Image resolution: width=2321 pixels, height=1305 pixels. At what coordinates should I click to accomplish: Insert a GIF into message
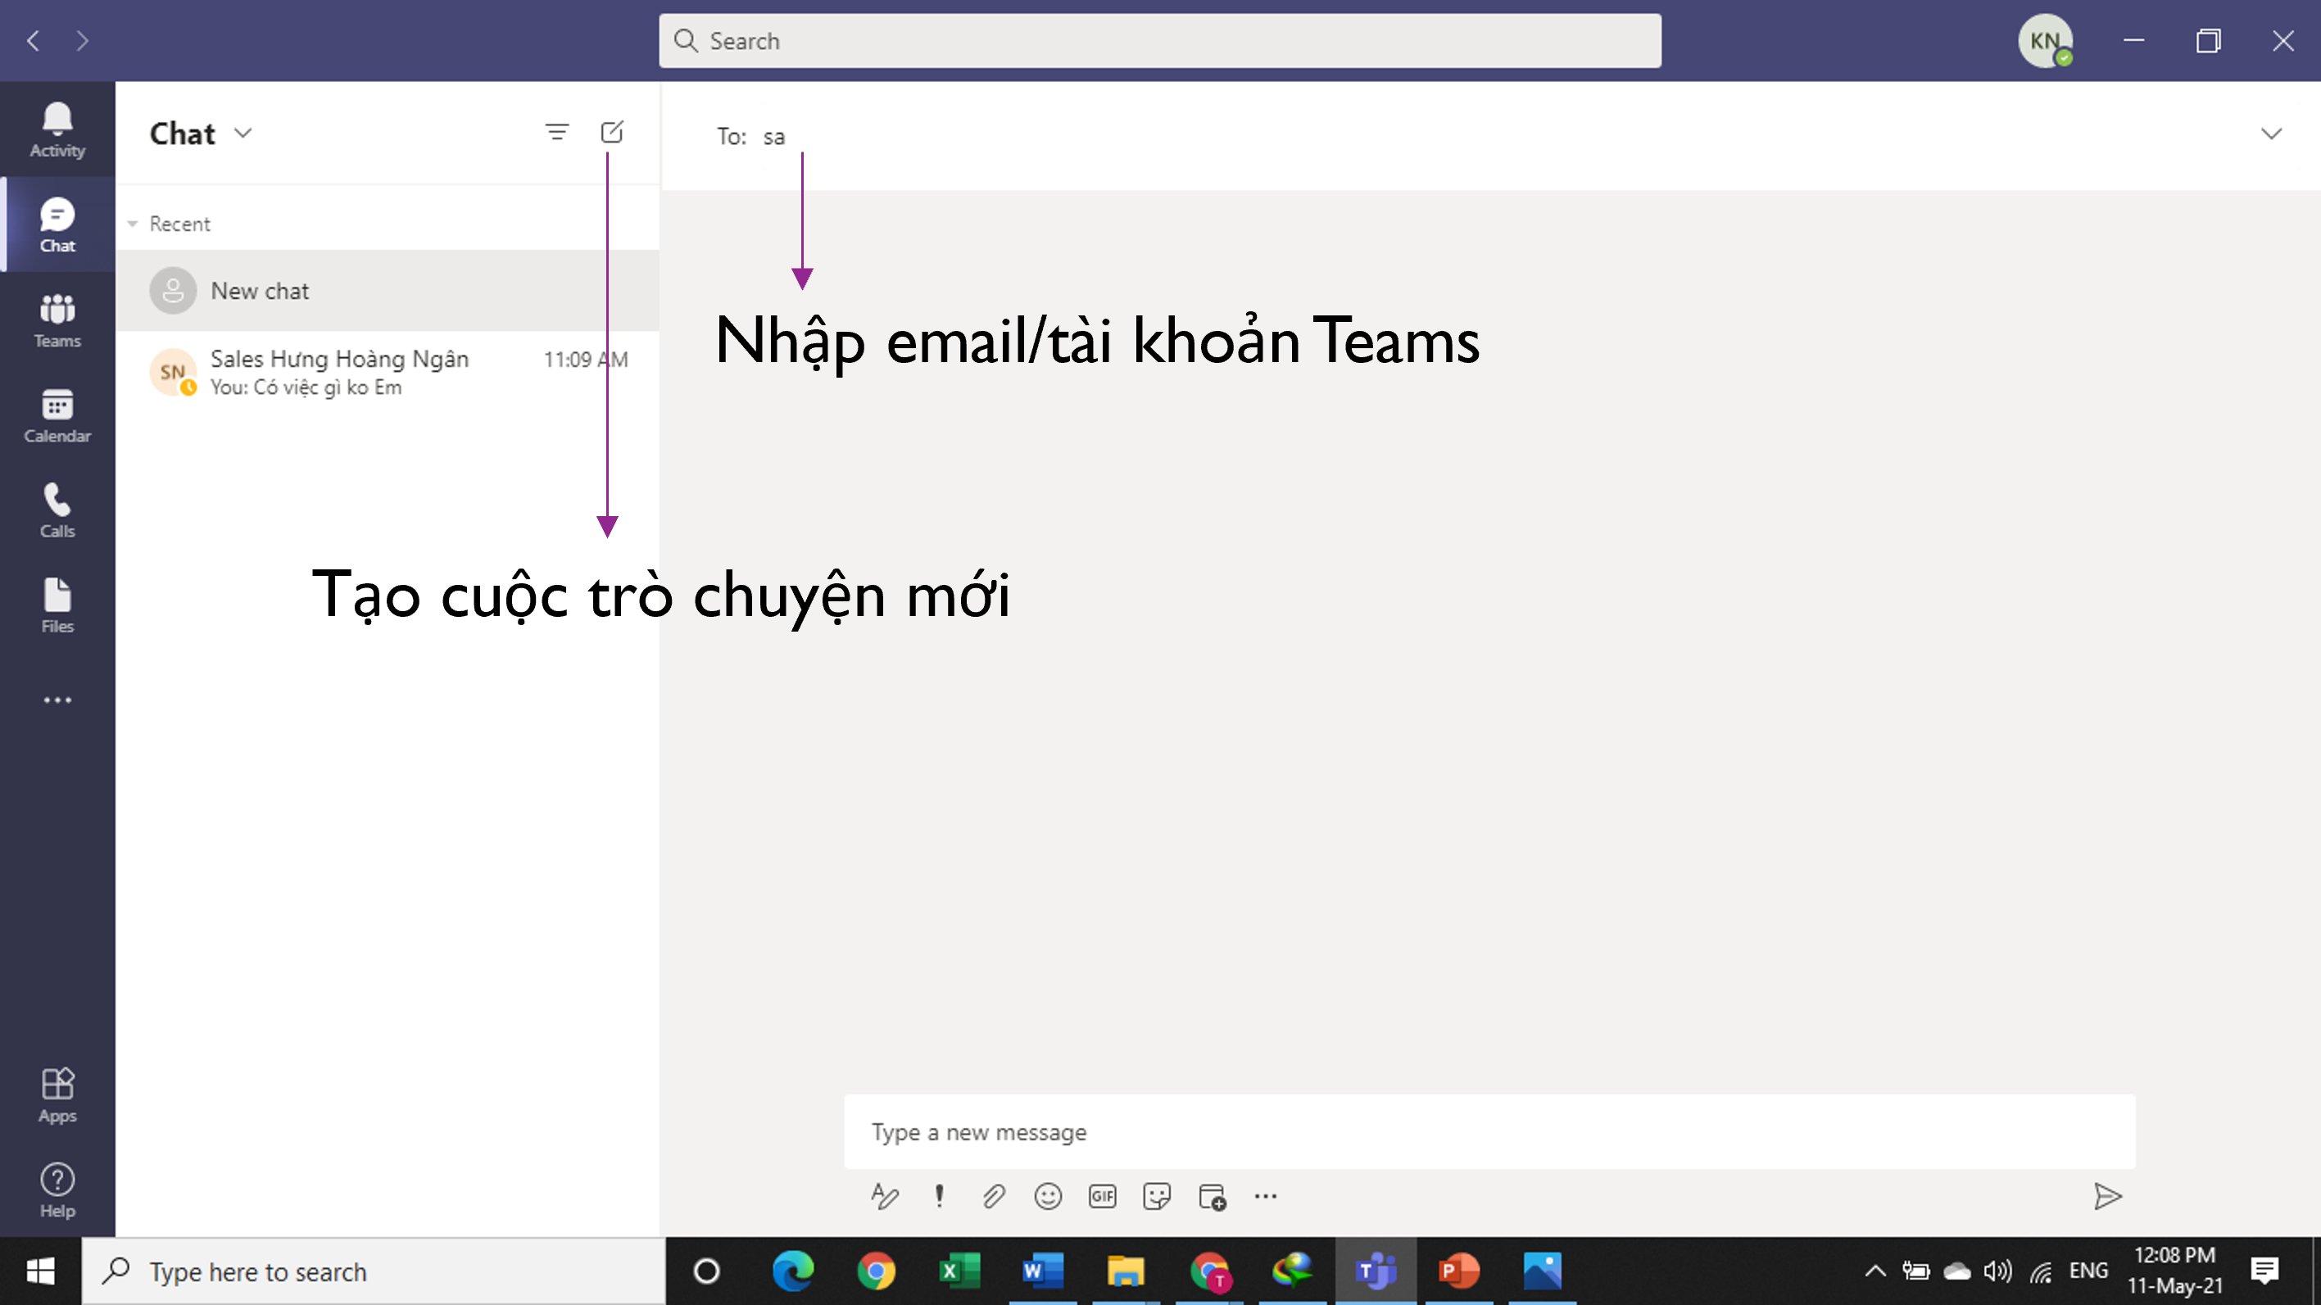point(1102,1196)
